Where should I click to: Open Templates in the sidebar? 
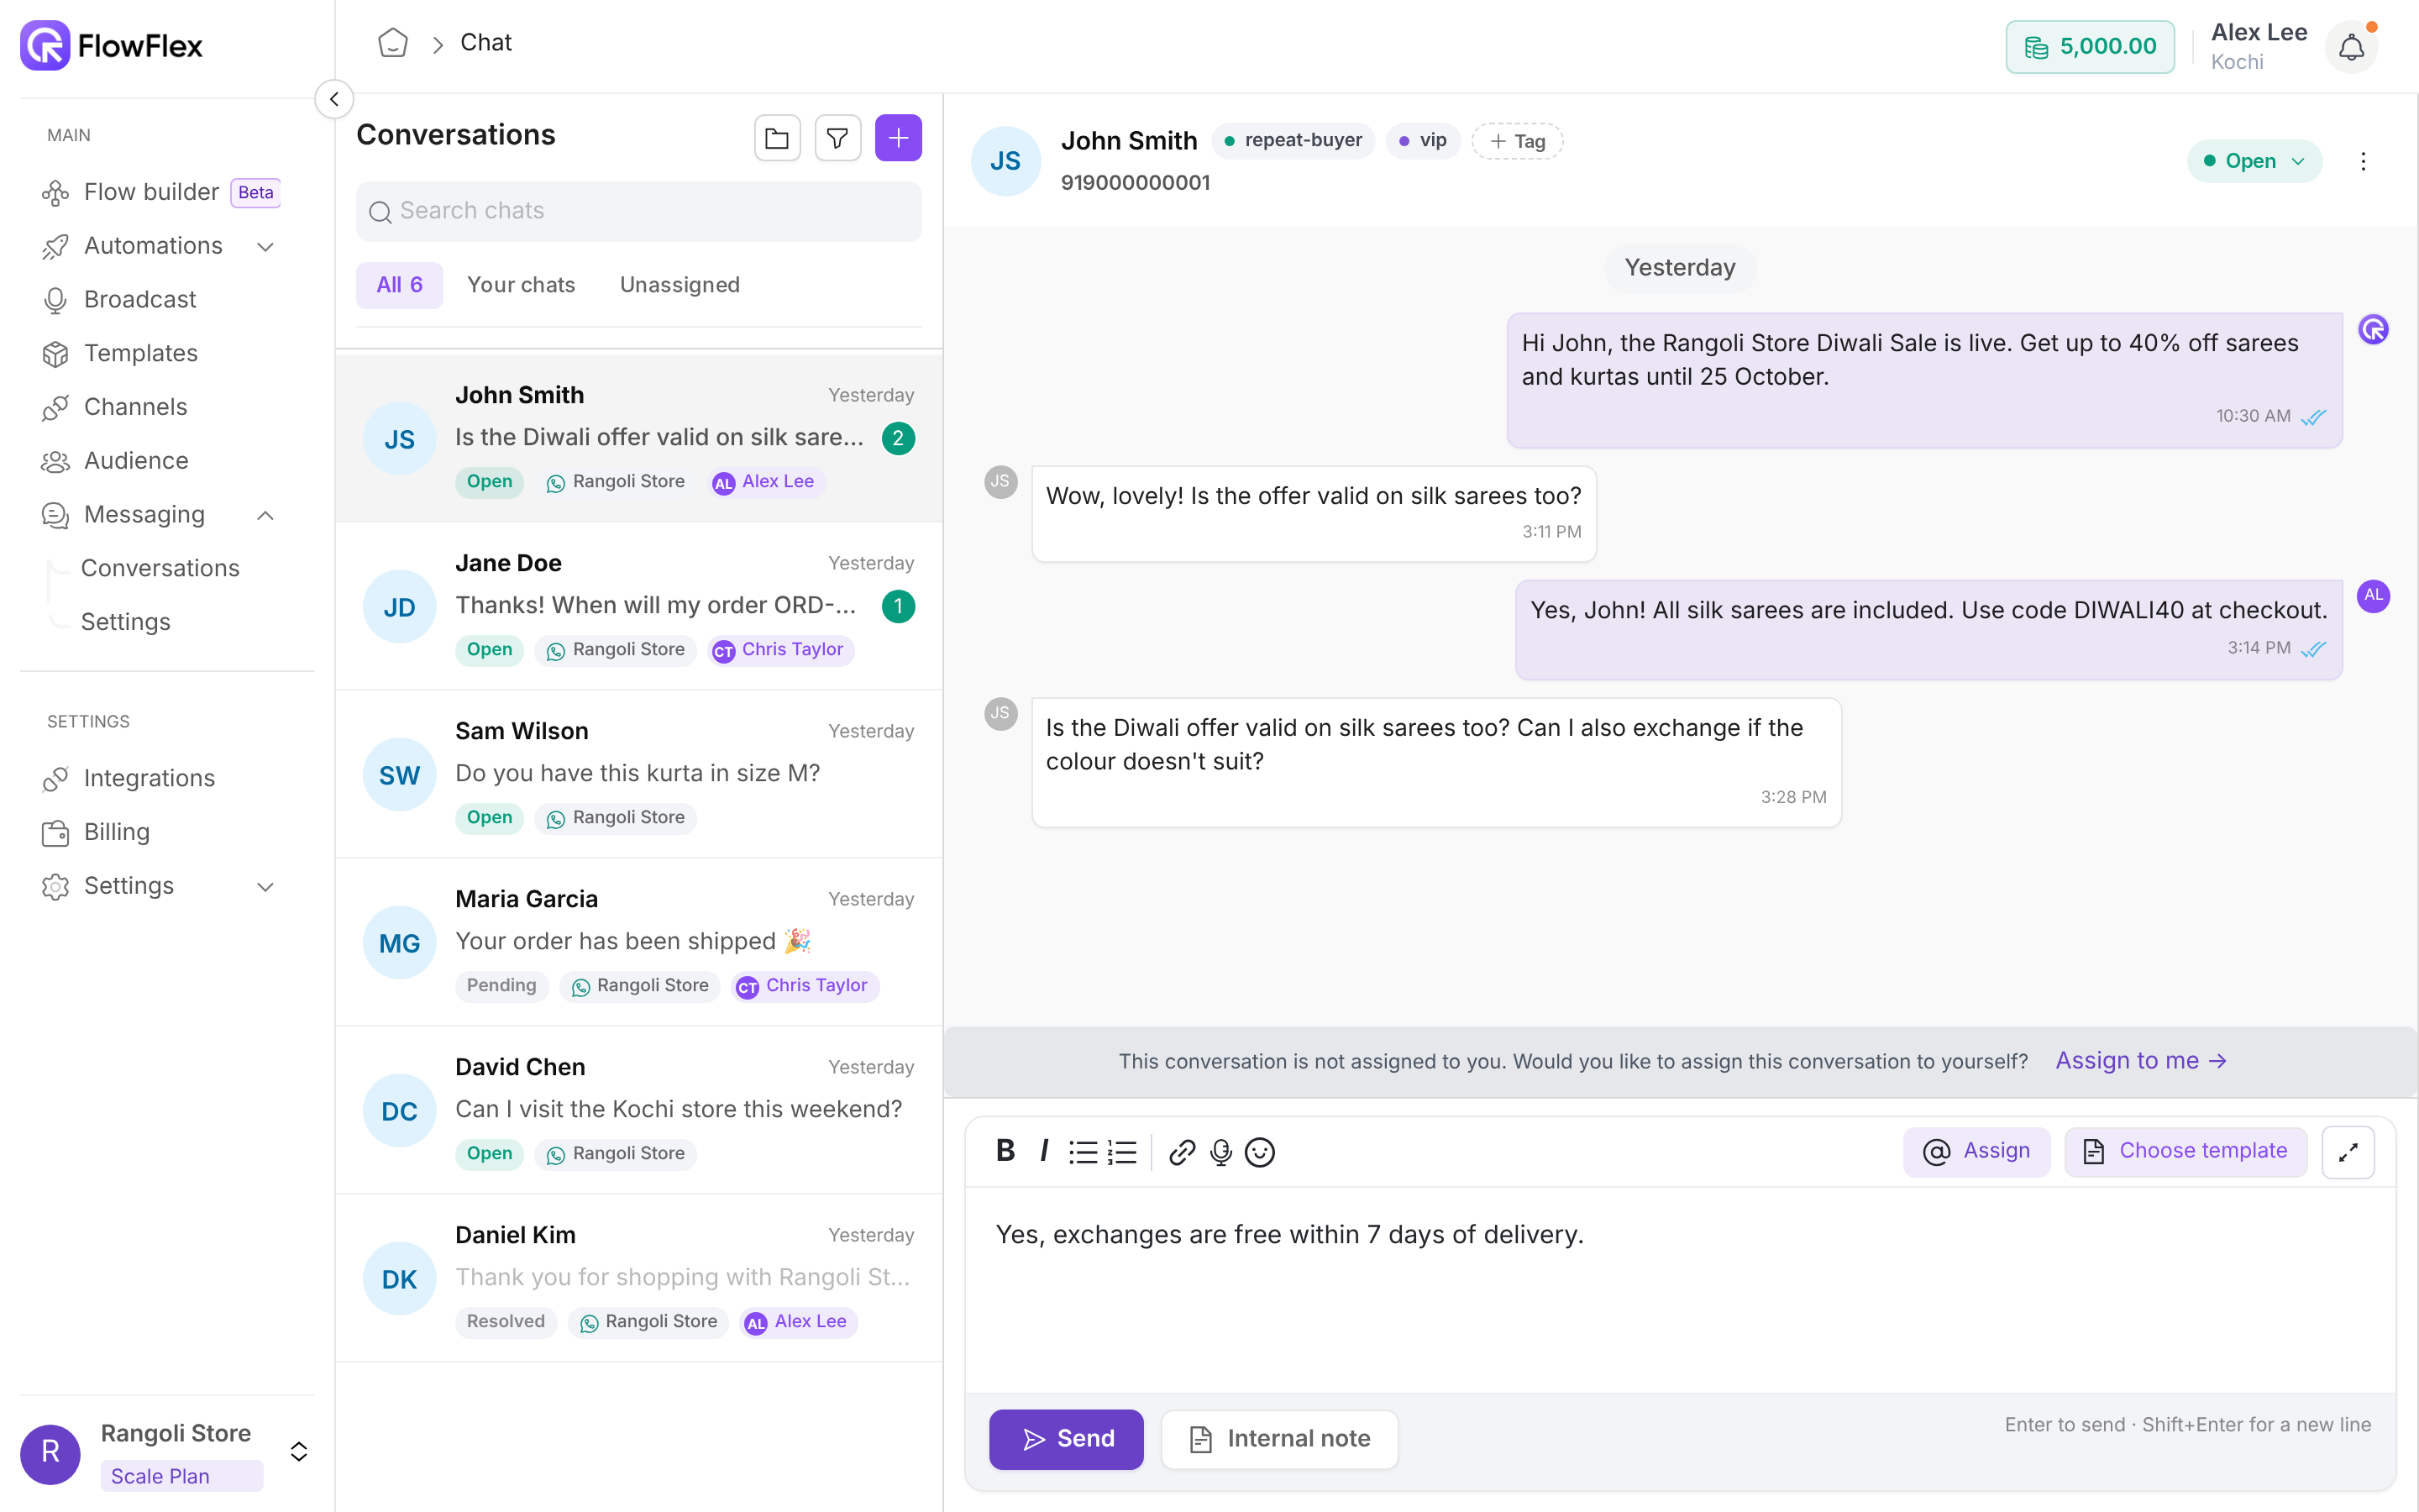coord(141,353)
